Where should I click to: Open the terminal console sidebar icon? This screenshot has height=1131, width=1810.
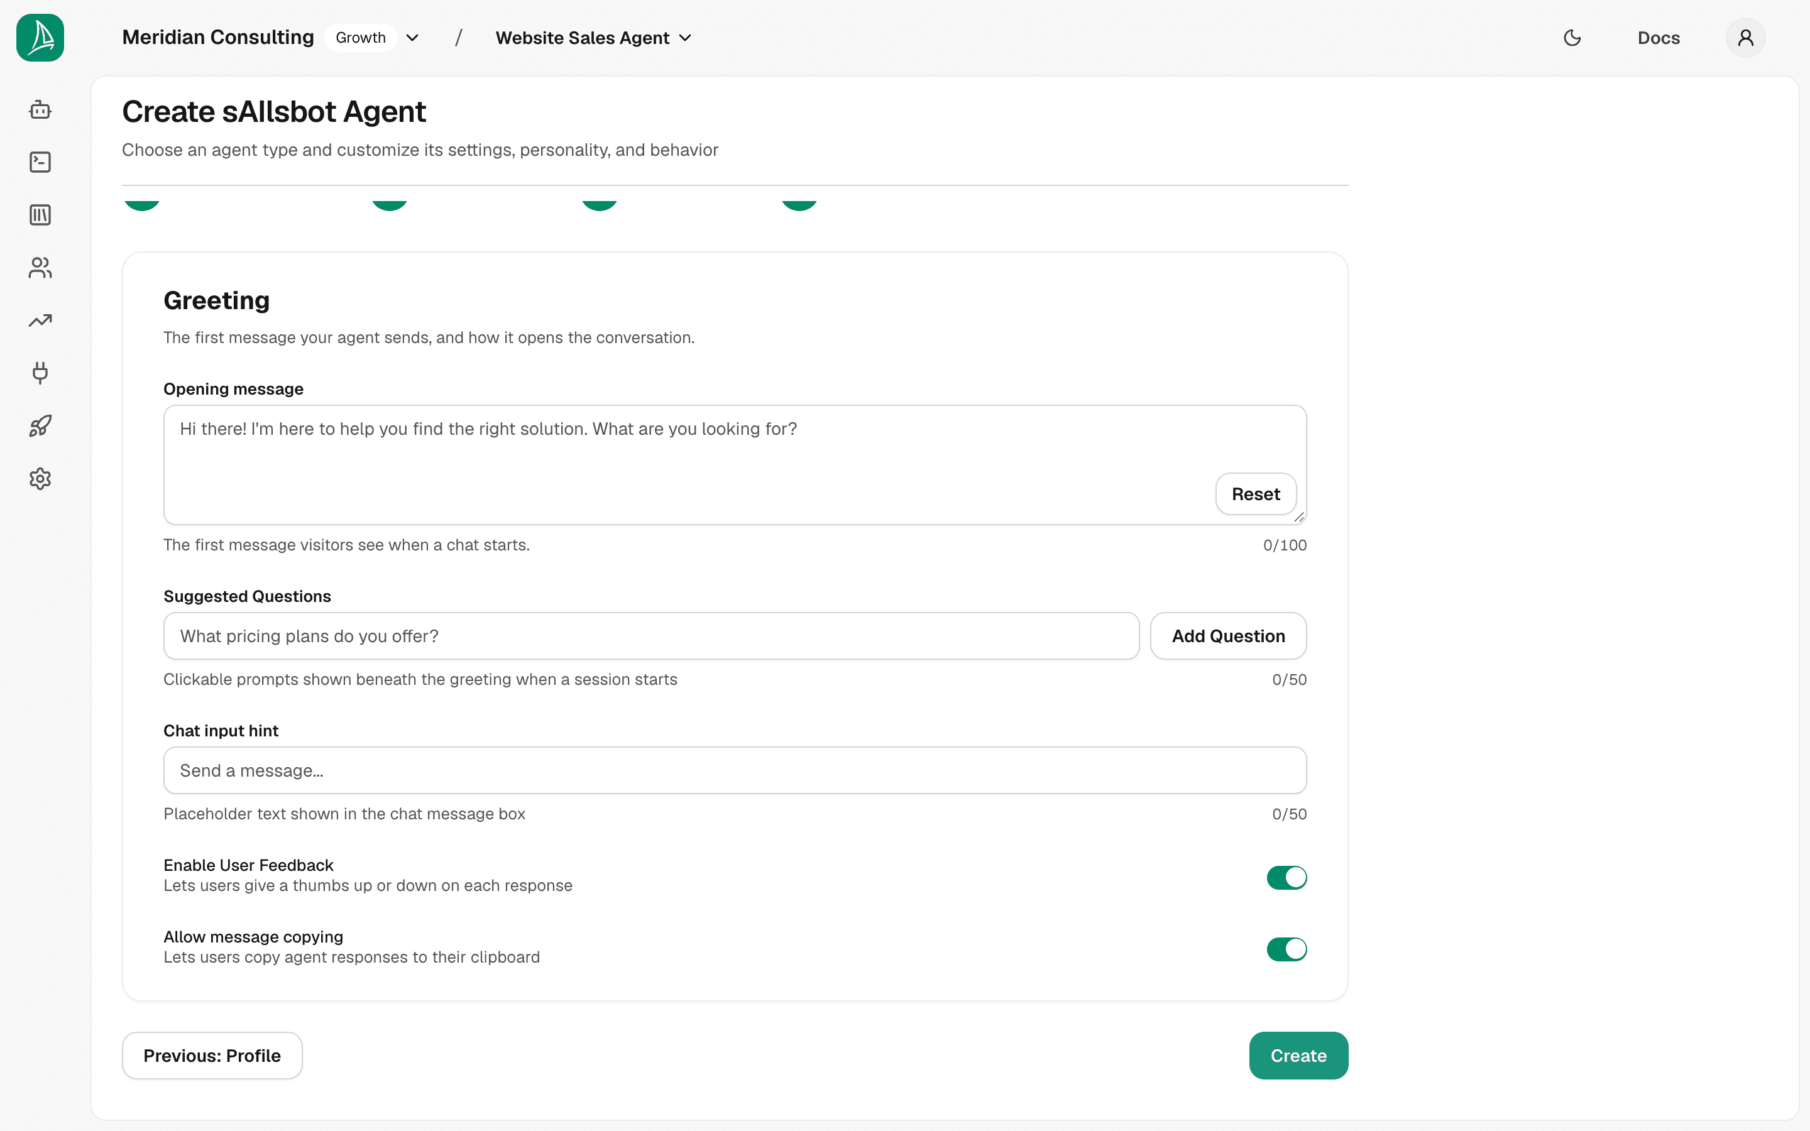[x=40, y=162]
